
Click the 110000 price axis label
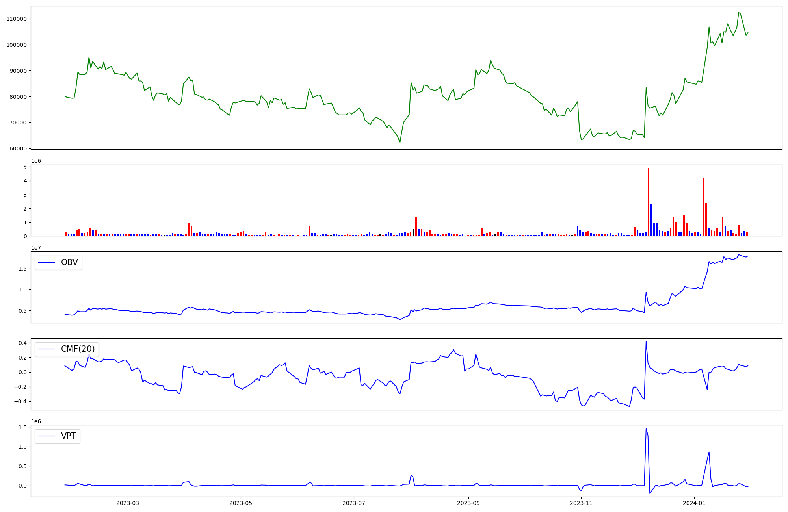coord(16,19)
